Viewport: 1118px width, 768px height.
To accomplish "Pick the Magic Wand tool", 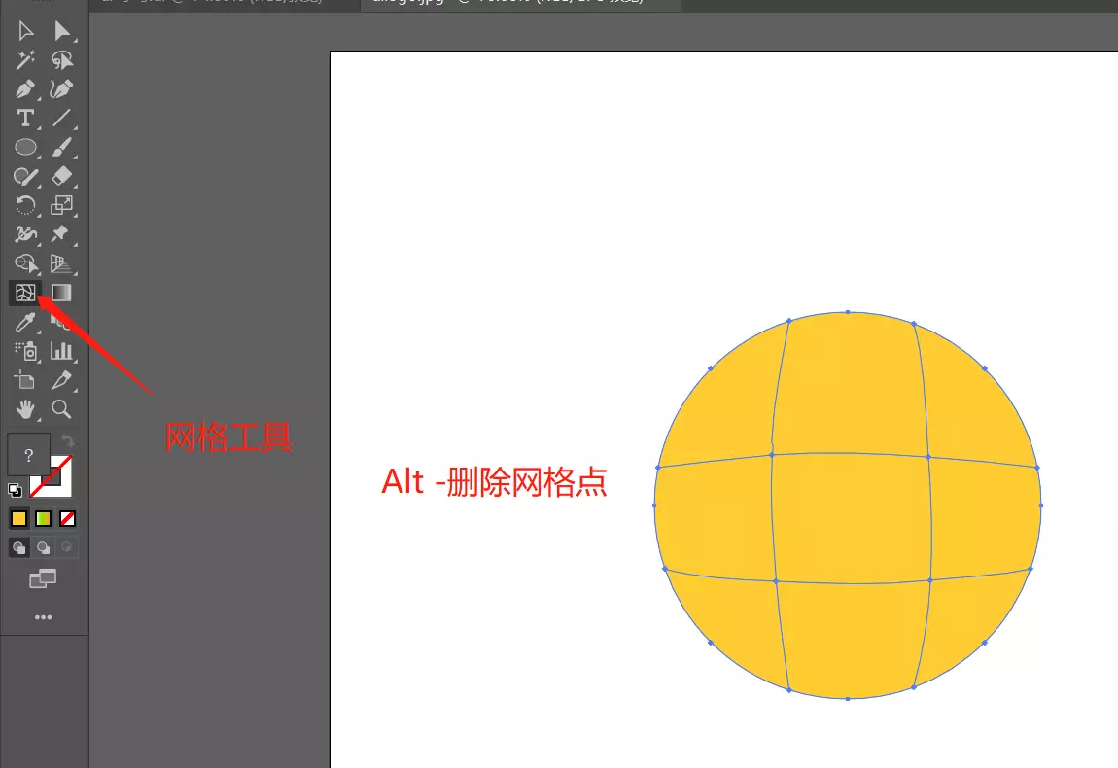I will click(x=26, y=60).
